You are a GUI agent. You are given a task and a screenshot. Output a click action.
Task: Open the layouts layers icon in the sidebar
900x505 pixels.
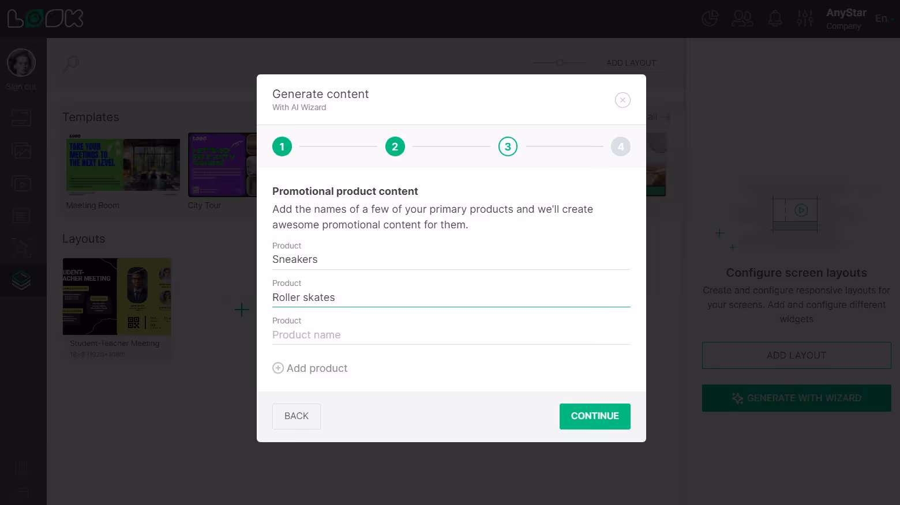pyautogui.click(x=21, y=280)
